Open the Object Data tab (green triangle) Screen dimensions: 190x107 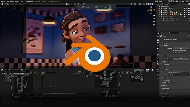coord(158,72)
